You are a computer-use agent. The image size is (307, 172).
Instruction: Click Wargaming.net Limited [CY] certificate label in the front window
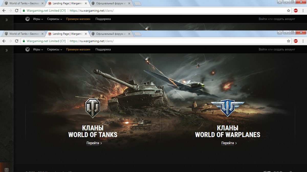coord(46,41)
